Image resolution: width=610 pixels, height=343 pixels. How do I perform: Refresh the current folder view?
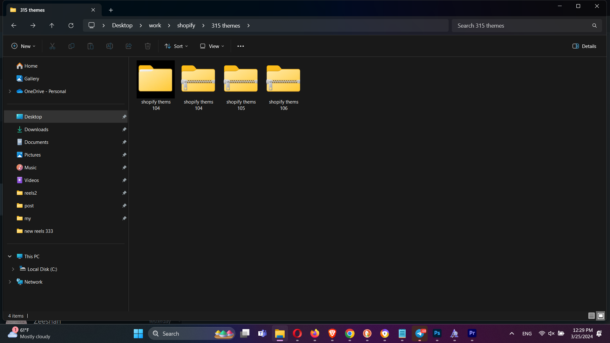(x=71, y=25)
